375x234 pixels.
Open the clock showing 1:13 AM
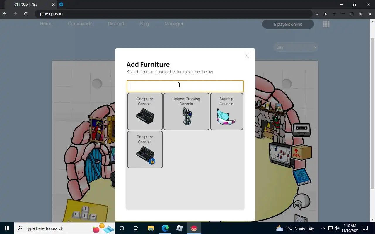[350, 228]
